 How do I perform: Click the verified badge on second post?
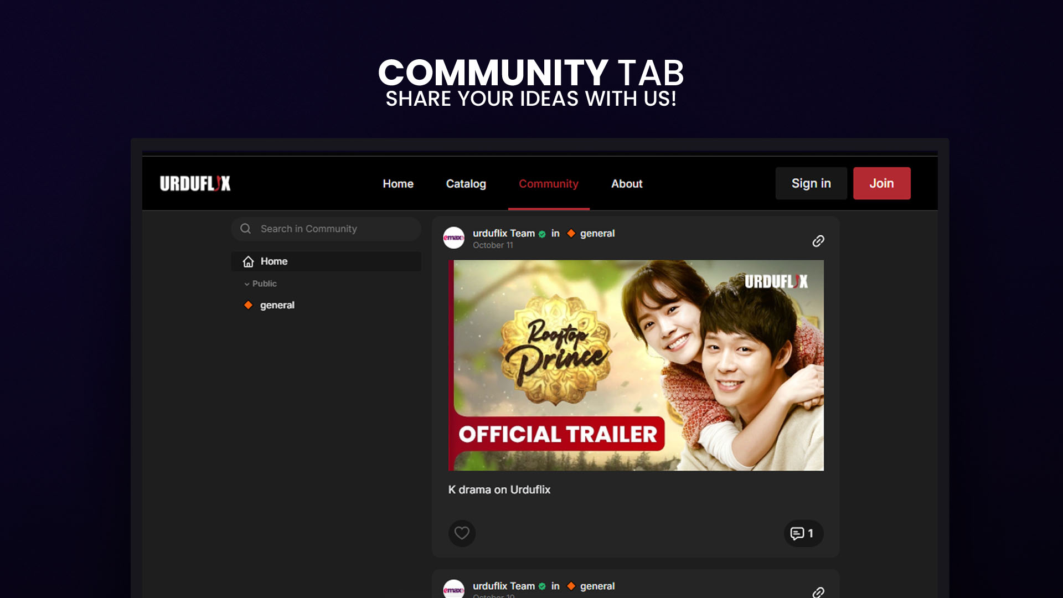click(542, 586)
